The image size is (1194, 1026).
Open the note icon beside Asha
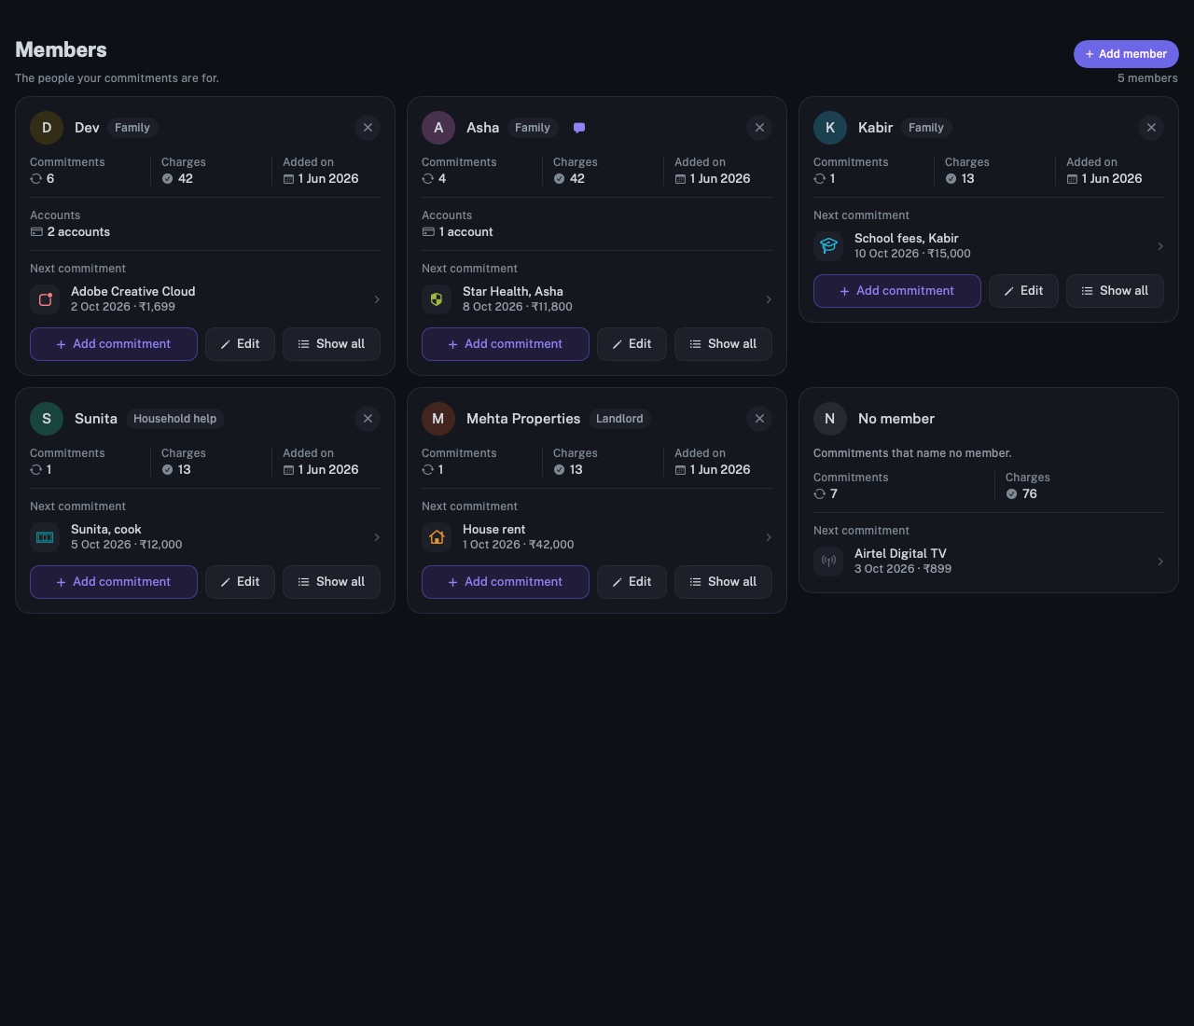point(579,128)
